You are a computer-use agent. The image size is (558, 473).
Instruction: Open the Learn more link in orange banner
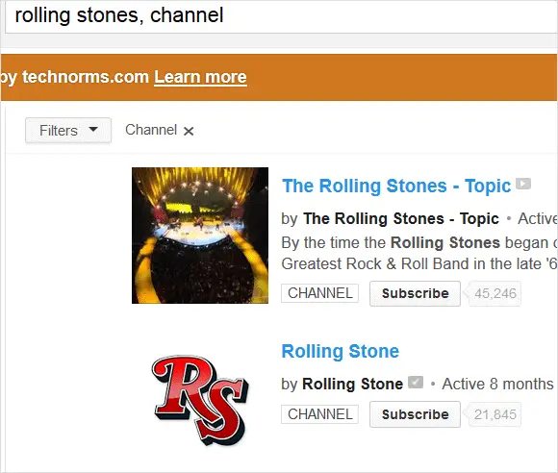pos(200,77)
